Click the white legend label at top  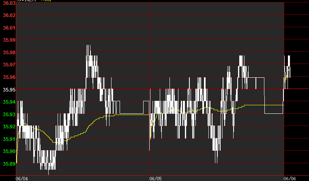28,1
